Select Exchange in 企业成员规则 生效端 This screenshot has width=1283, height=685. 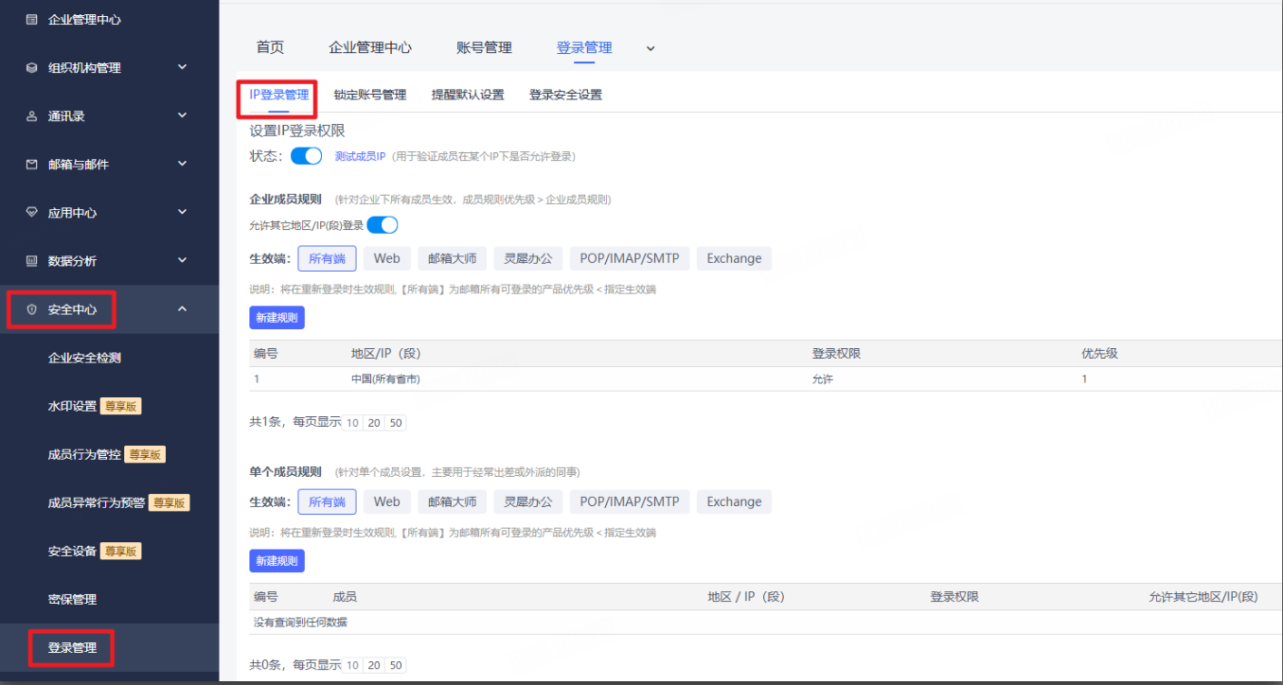(734, 258)
